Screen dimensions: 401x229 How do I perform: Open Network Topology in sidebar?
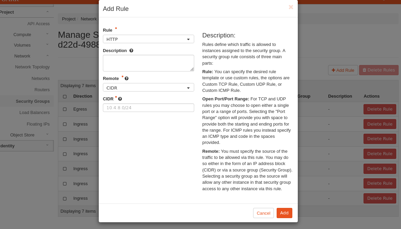coord(32,67)
